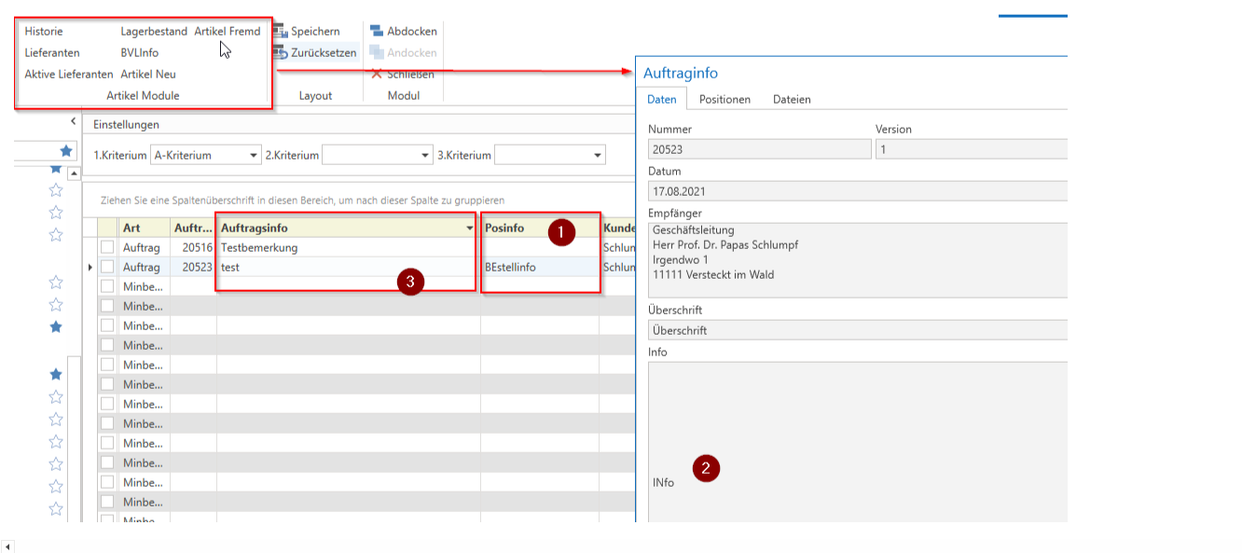1242x553 pixels.
Task: Open the 1.Kriterium A-Kriterium dropdown
Action: pos(253,156)
